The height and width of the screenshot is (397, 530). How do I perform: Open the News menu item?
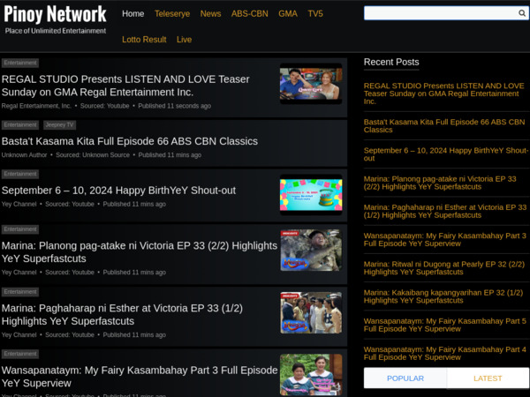[x=210, y=14]
